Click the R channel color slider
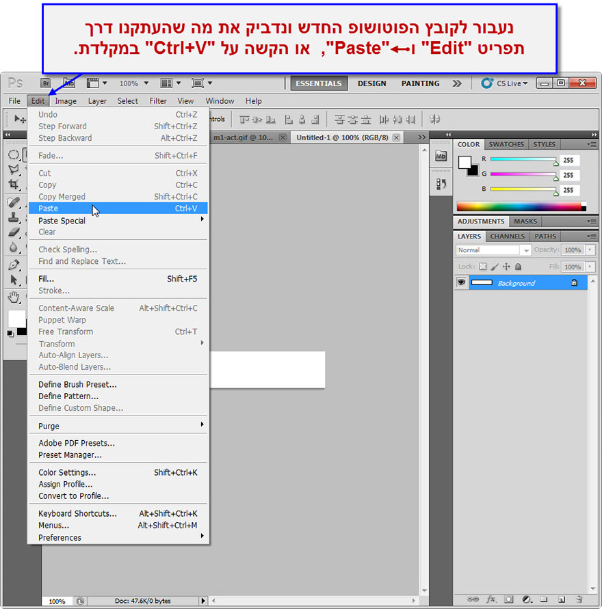The height and width of the screenshot is (609, 602). coord(523,159)
